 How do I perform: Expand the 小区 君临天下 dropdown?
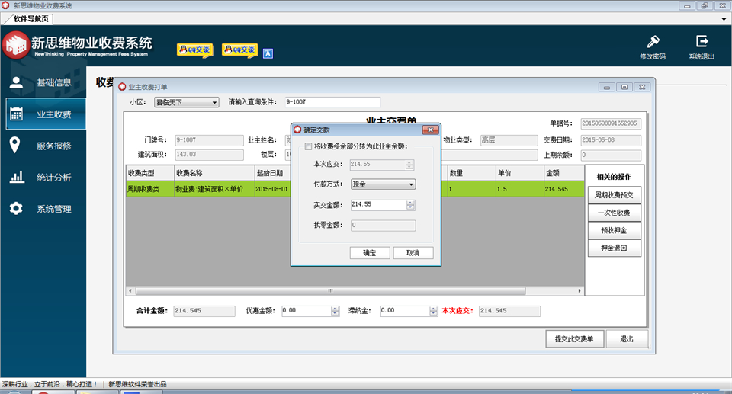tap(214, 102)
